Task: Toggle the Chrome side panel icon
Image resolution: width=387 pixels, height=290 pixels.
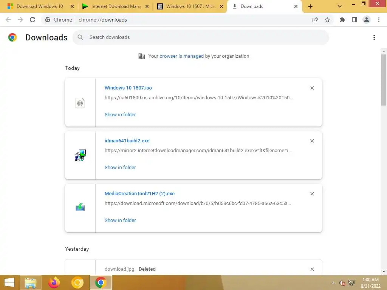Action: click(x=354, y=20)
